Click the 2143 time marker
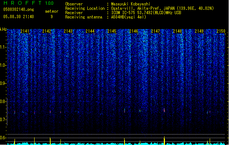Image resolution: width=229 pixels, height=145 pixels. (68, 31)
